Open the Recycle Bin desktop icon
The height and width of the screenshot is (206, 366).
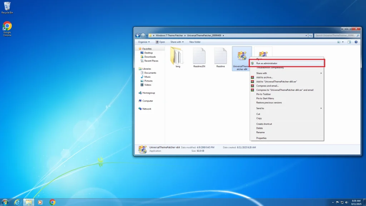click(x=7, y=8)
